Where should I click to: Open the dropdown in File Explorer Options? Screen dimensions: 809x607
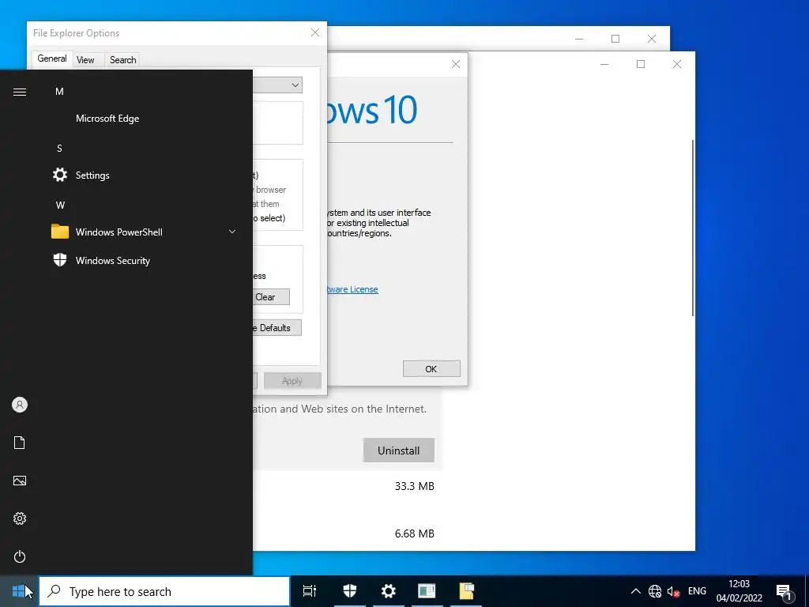click(x=295, y=85)
